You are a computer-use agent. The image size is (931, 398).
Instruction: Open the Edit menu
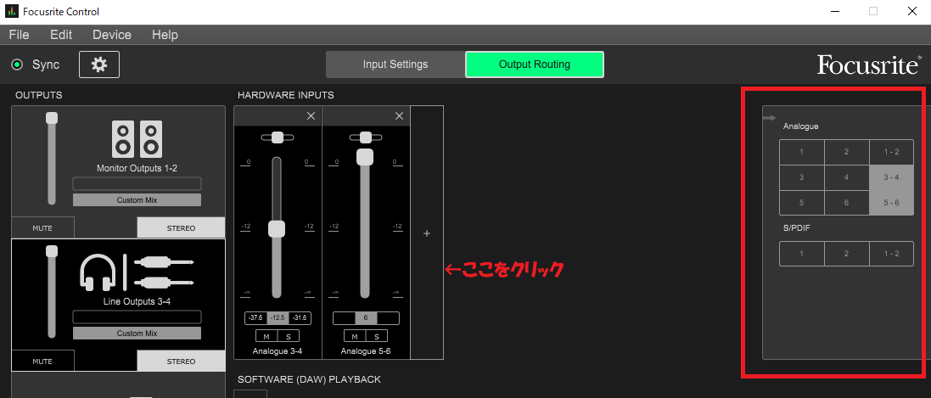tap(61, 35)
